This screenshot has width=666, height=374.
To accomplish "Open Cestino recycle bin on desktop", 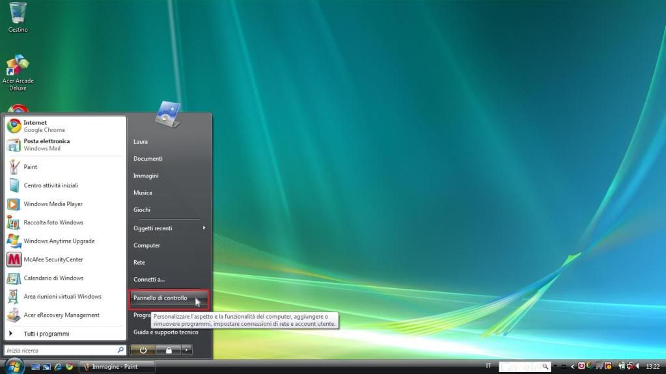I will coord(18,18).
